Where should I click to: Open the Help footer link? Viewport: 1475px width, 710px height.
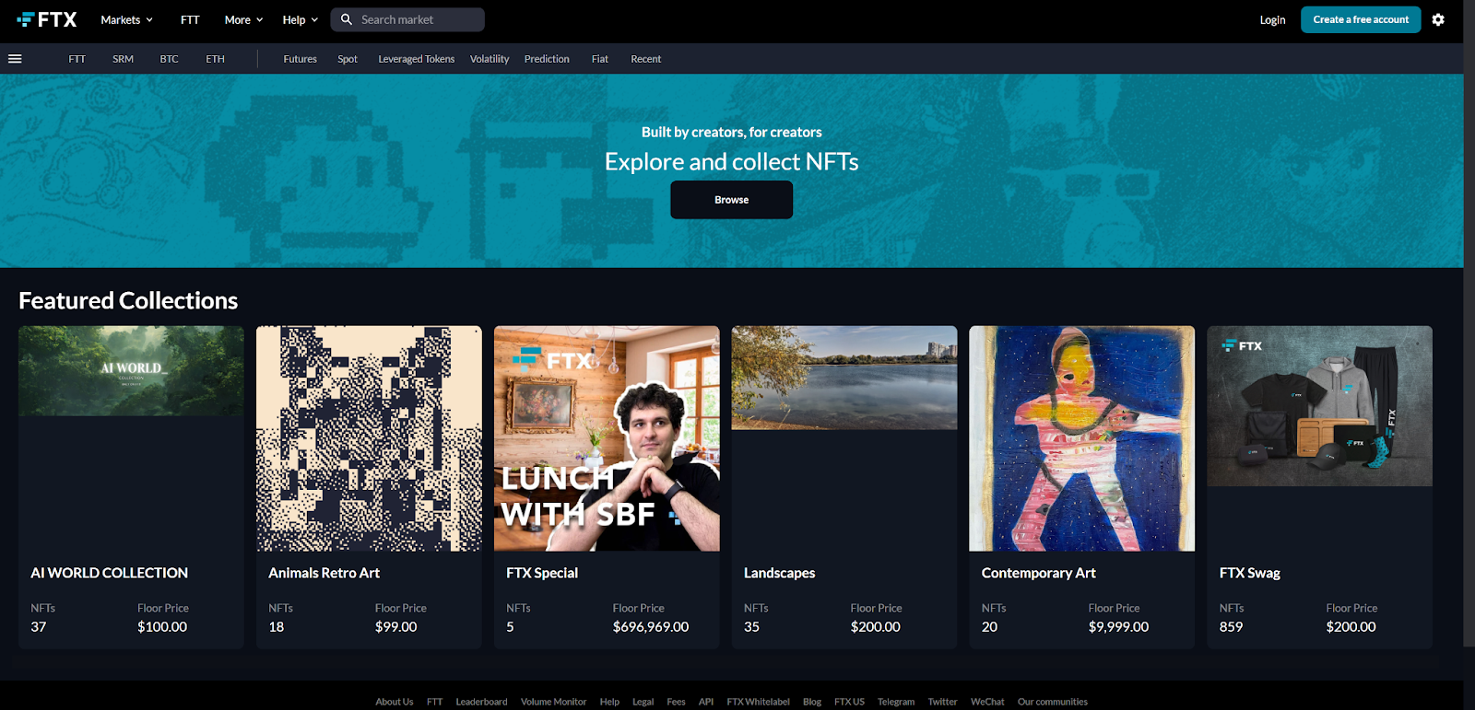609,702
